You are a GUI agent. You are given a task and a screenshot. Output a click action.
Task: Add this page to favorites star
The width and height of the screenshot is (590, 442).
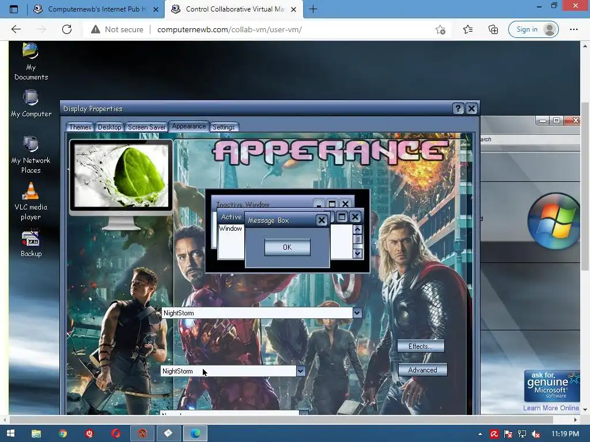440,29
